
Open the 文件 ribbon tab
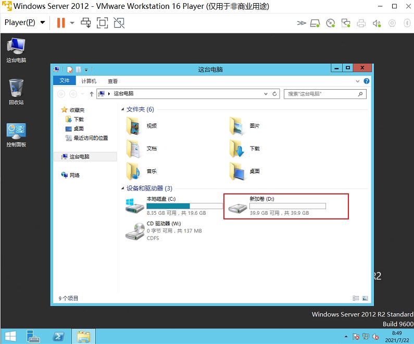[65, 81]
